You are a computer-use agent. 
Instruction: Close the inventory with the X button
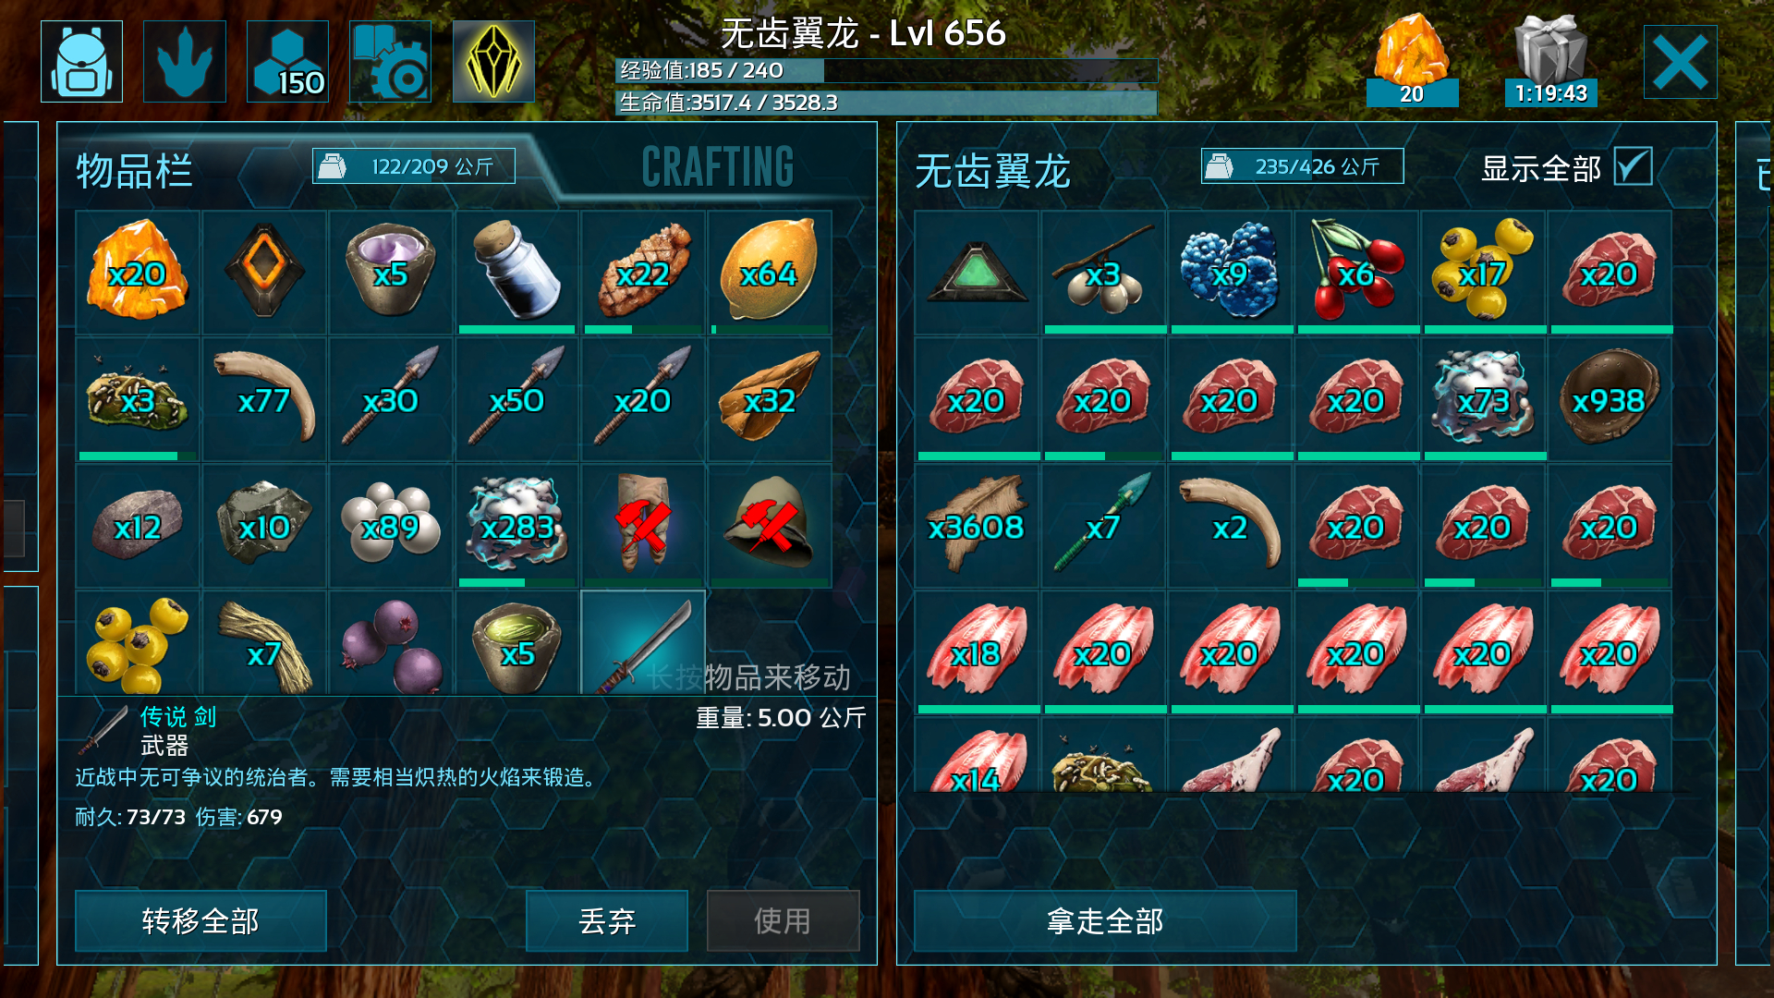[1680, 62]
